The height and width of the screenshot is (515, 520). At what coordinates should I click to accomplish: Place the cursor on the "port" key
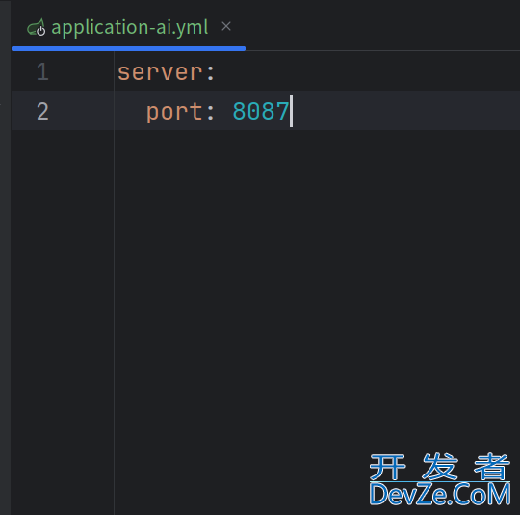pos(174,112)
